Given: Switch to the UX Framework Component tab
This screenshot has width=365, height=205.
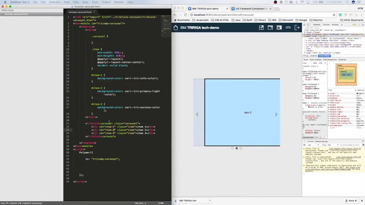Looking at the screenshot, I should pos(251,9).
